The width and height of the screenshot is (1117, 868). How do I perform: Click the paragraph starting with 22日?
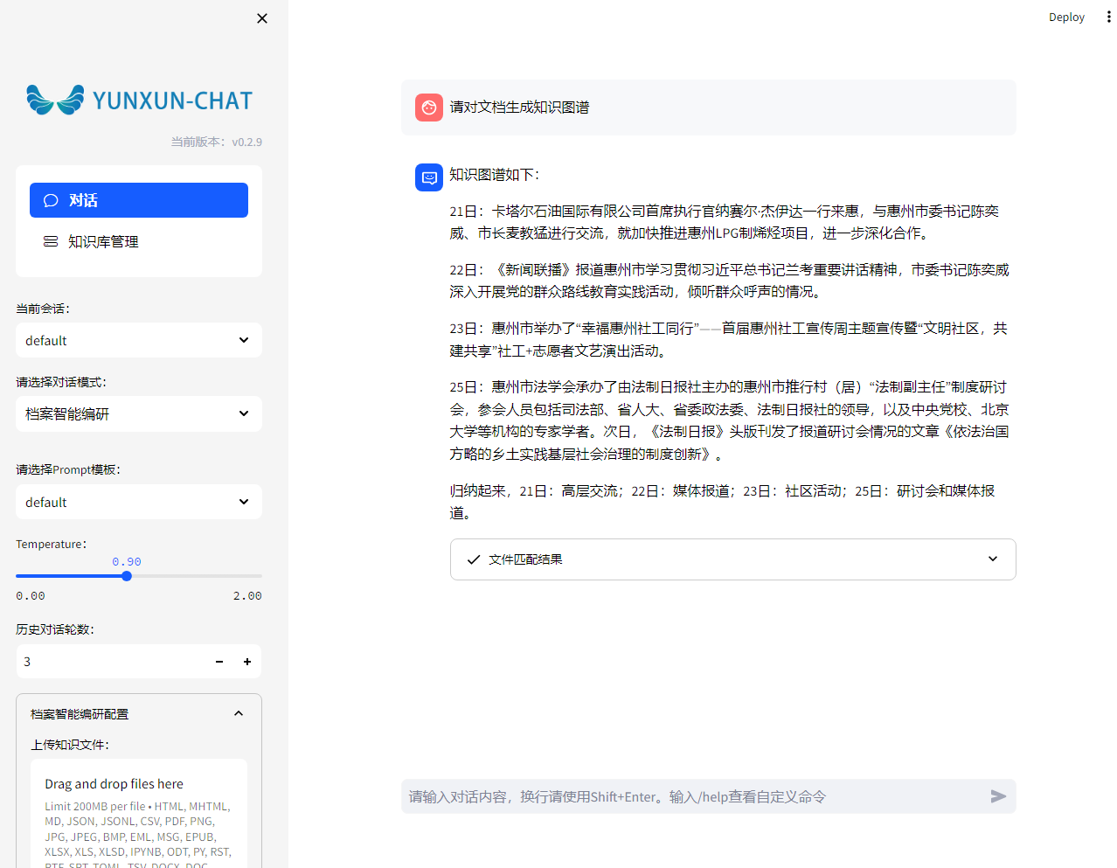(x=729, y=281)
